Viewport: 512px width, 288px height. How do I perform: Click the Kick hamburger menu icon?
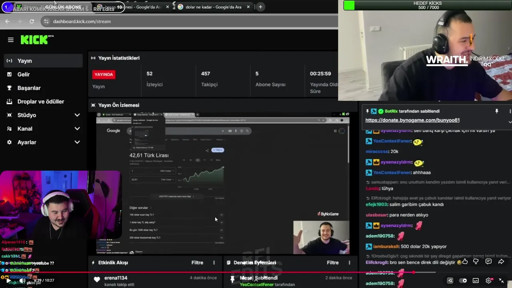11,40
